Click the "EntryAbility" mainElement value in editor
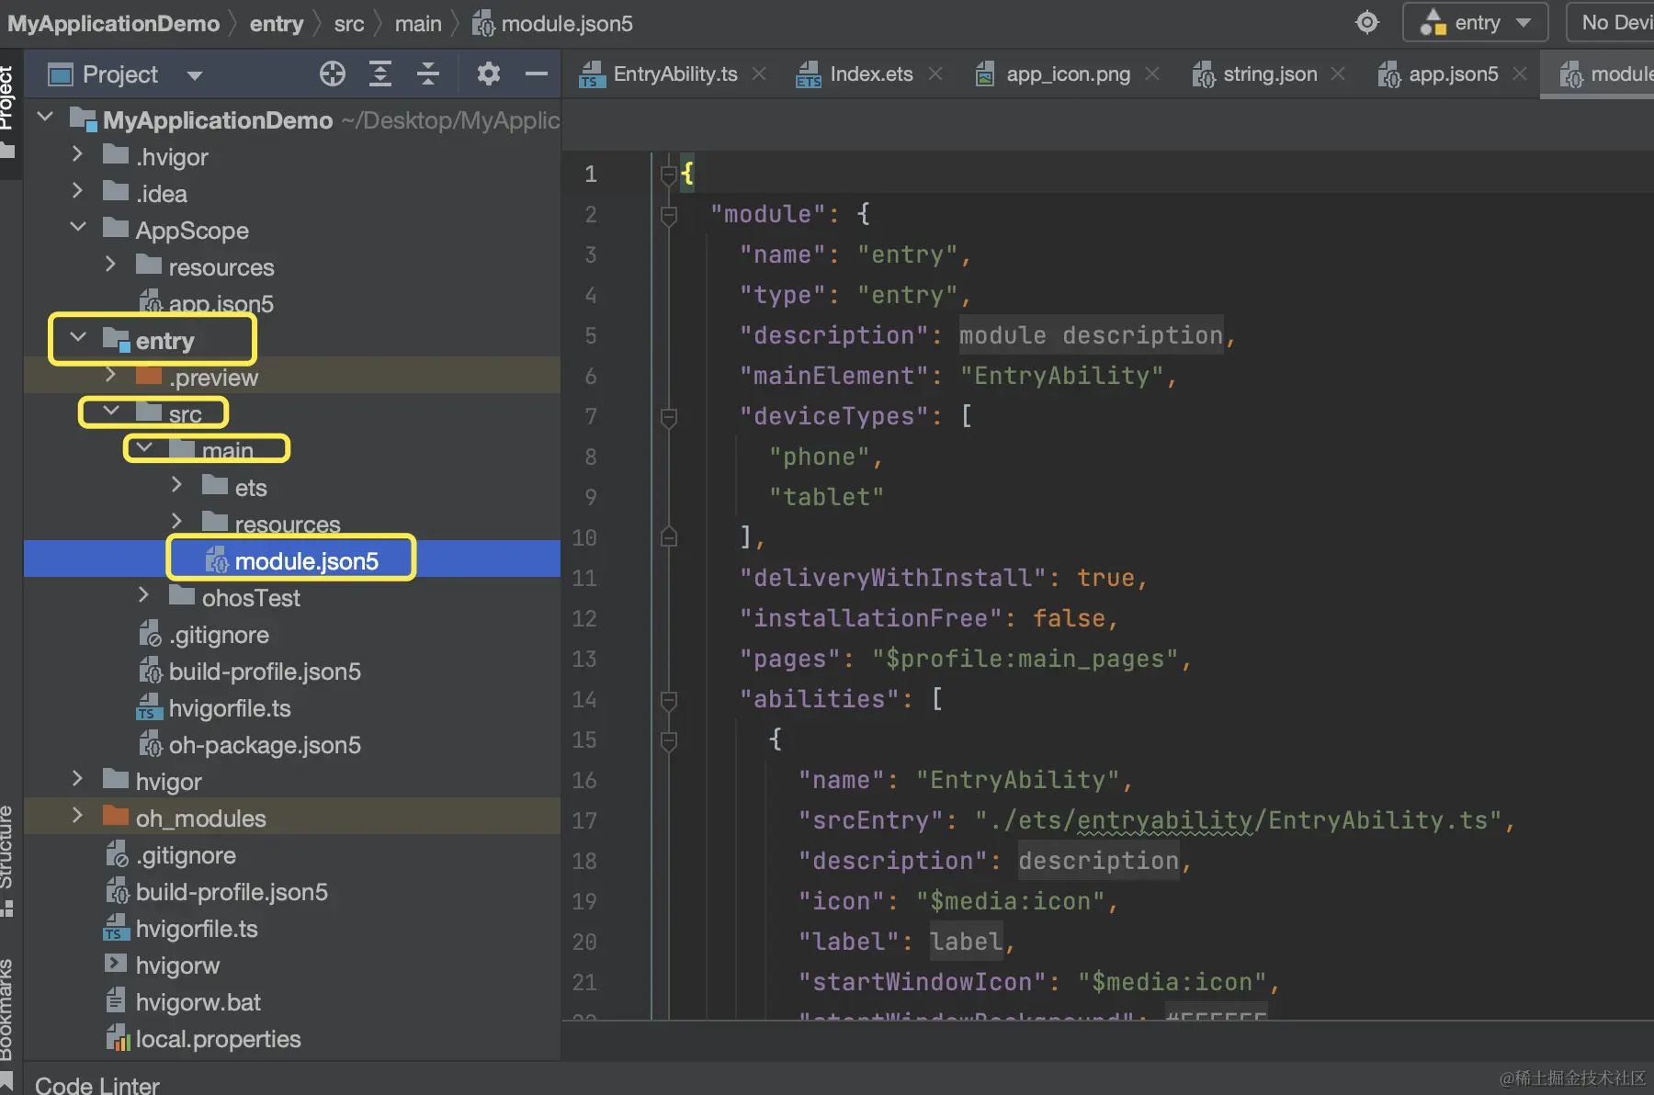1654x1095 pixels. pos(1062,376)
